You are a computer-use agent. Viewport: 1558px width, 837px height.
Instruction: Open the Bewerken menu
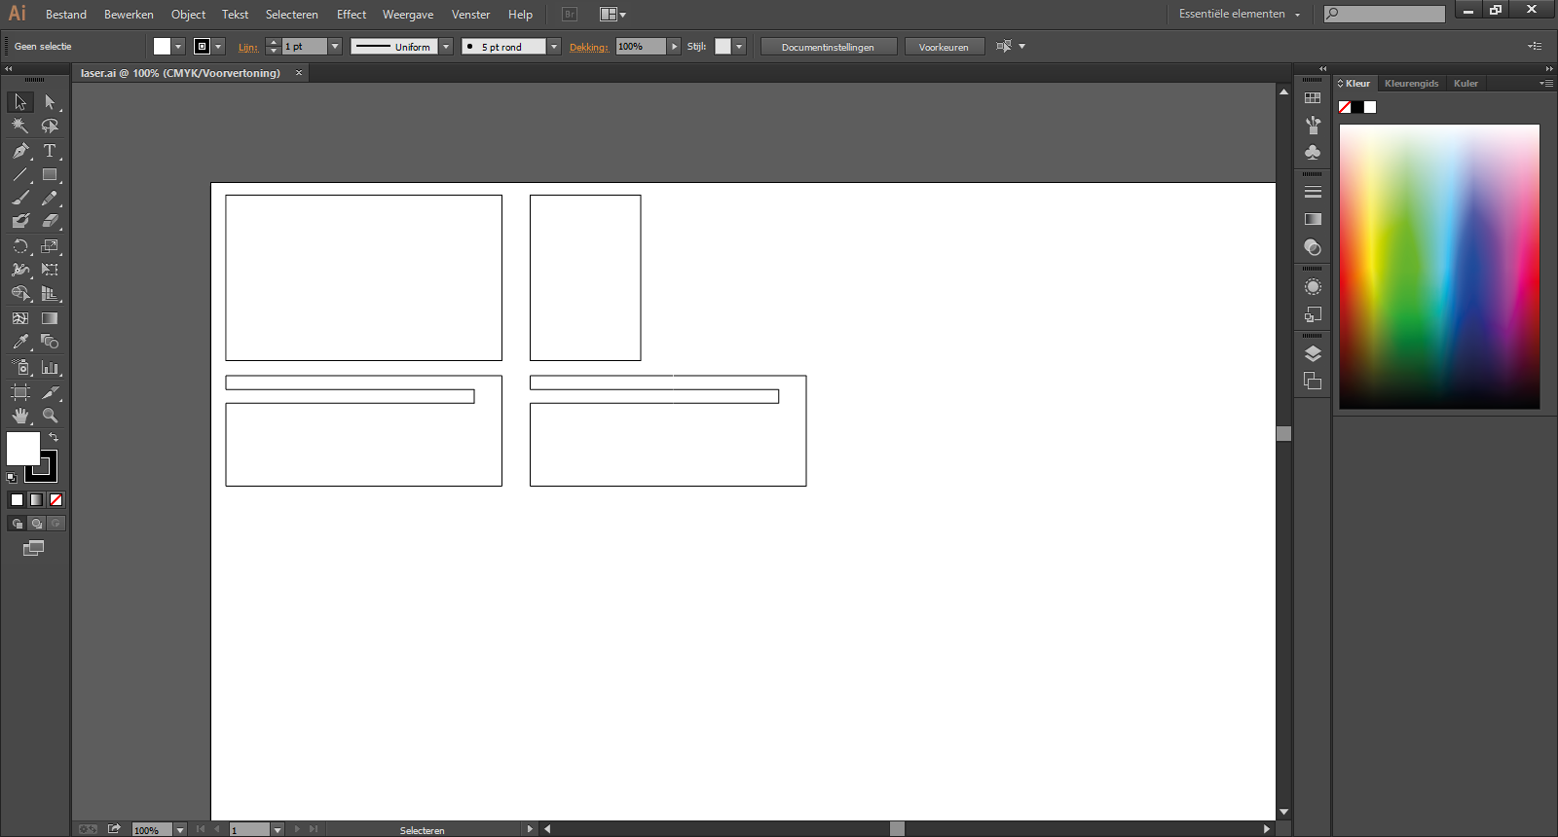[x=129, y=15]
